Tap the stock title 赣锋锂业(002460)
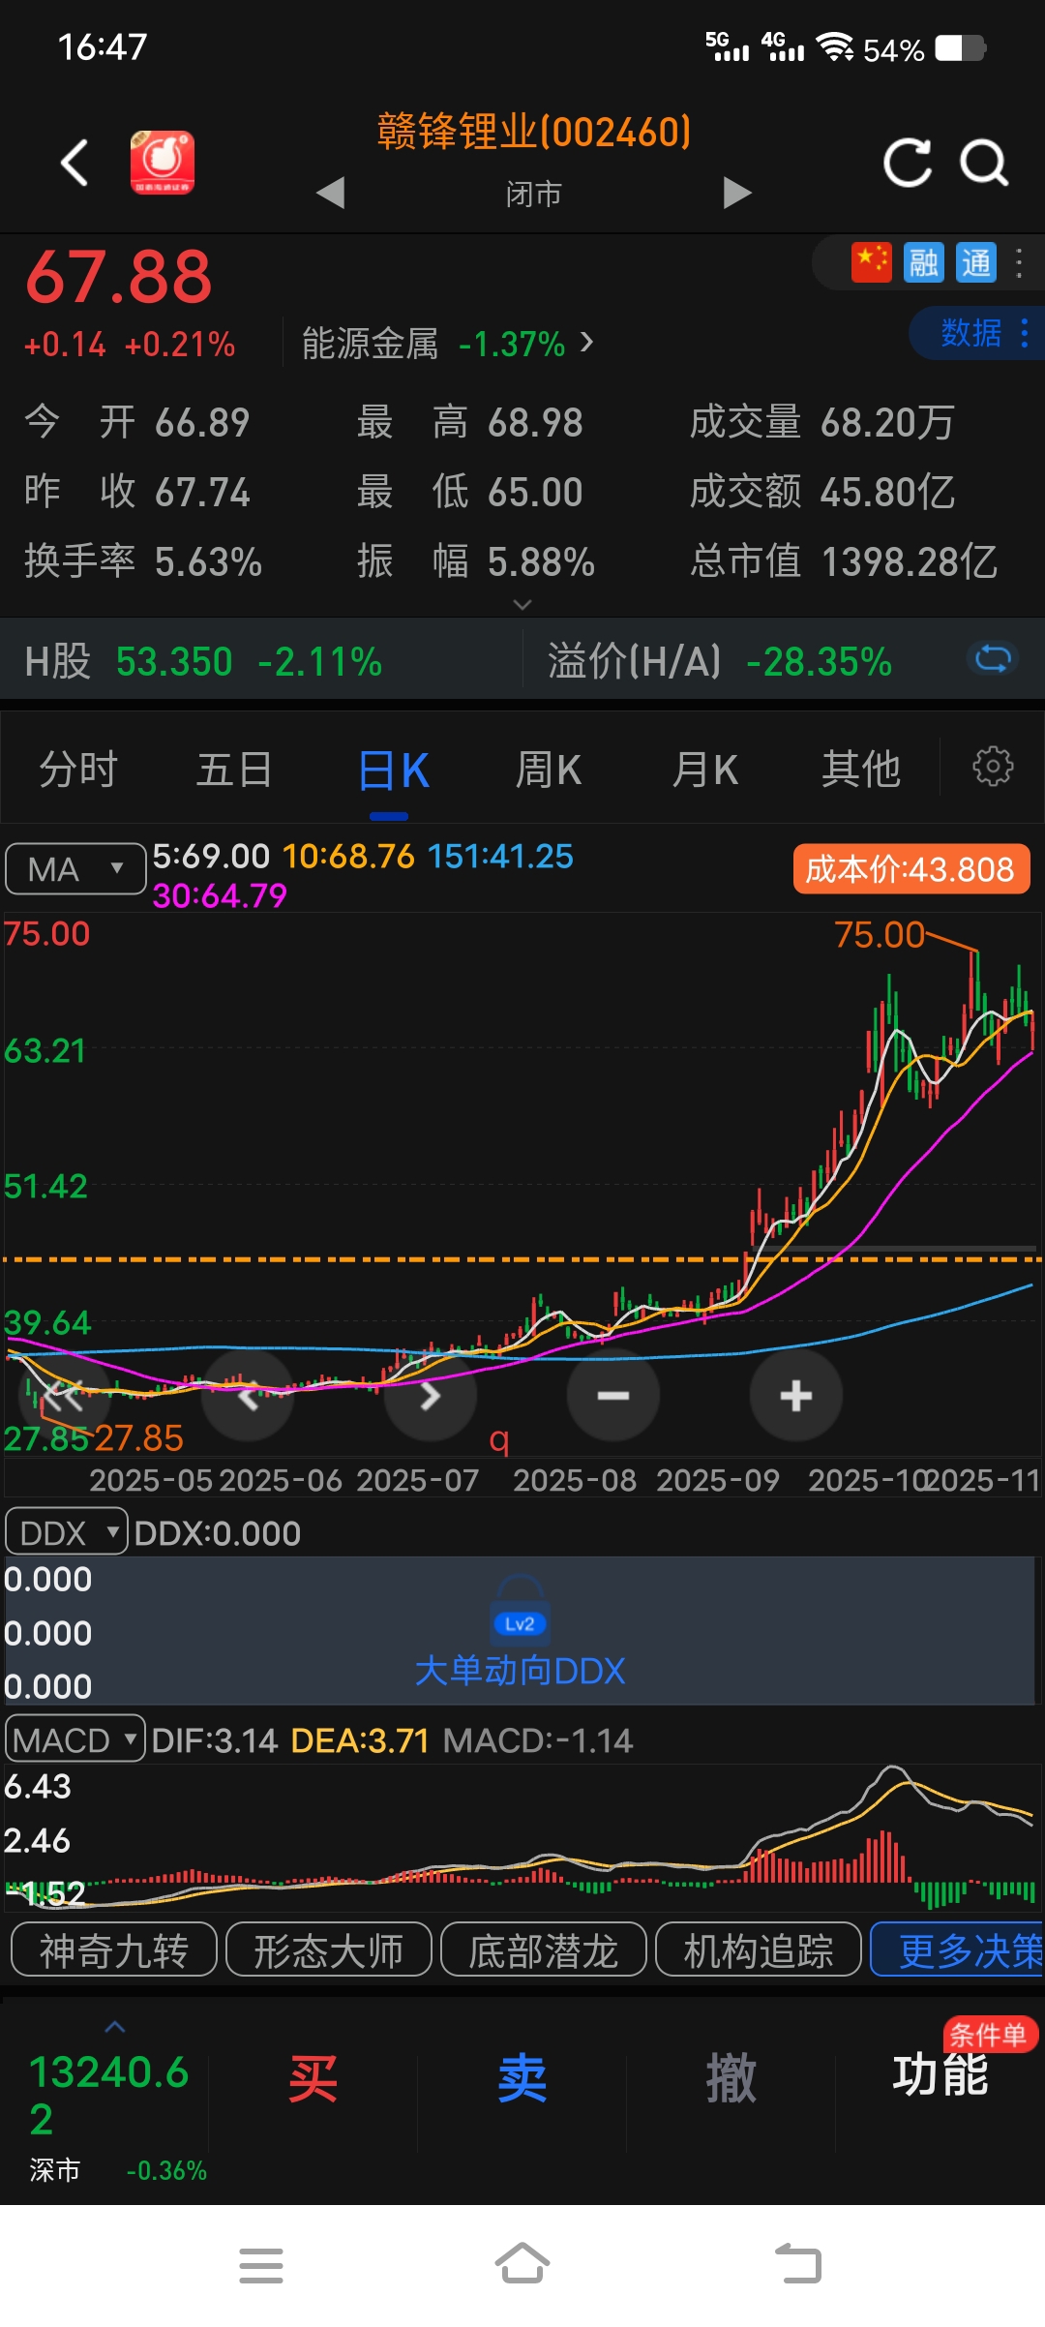The height and width of the screenshot is (2327, 1045). [x=534, y=132]
